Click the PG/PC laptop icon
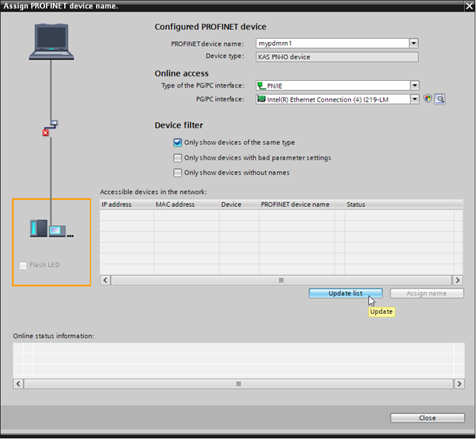Viewport: 476px width, 439px height. click(51, 41)
